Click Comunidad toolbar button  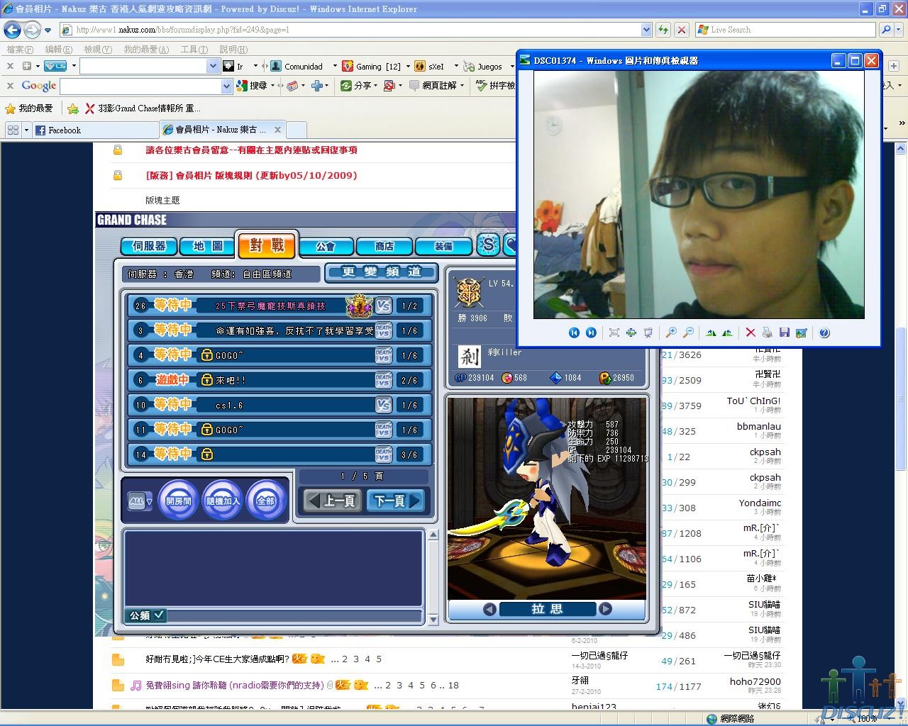coord(297,66)
